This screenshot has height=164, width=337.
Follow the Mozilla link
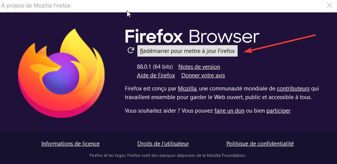187,89
